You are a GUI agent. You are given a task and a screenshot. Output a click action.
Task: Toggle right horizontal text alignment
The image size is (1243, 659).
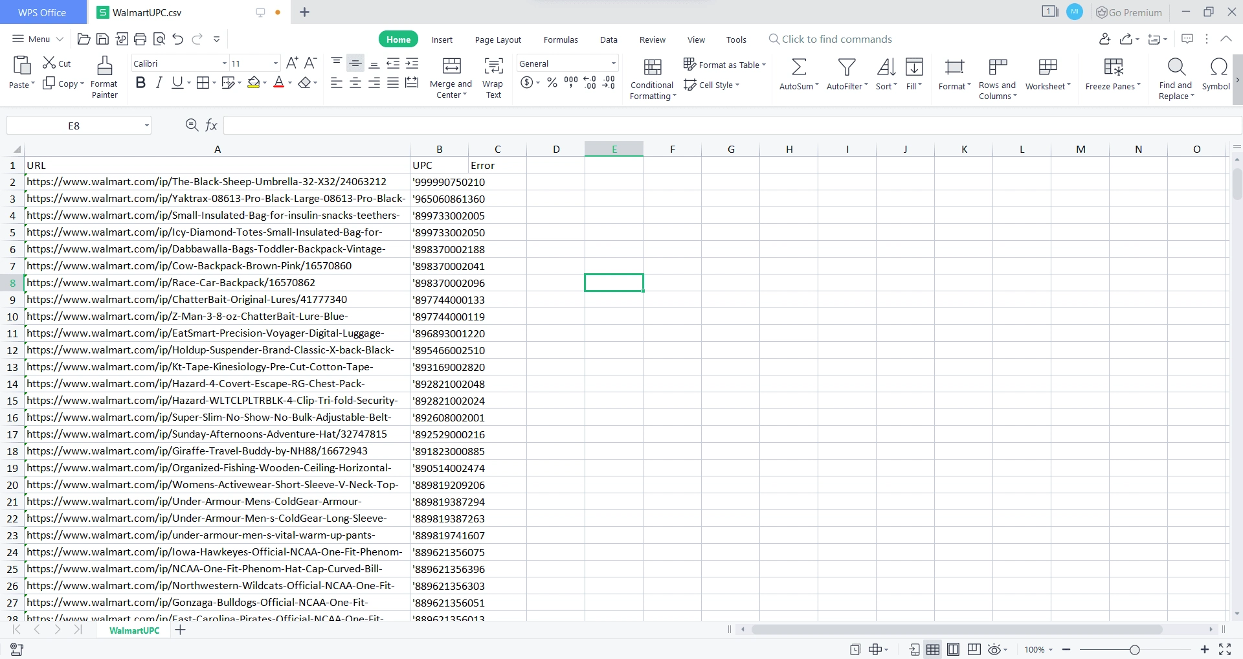(374, 82)
